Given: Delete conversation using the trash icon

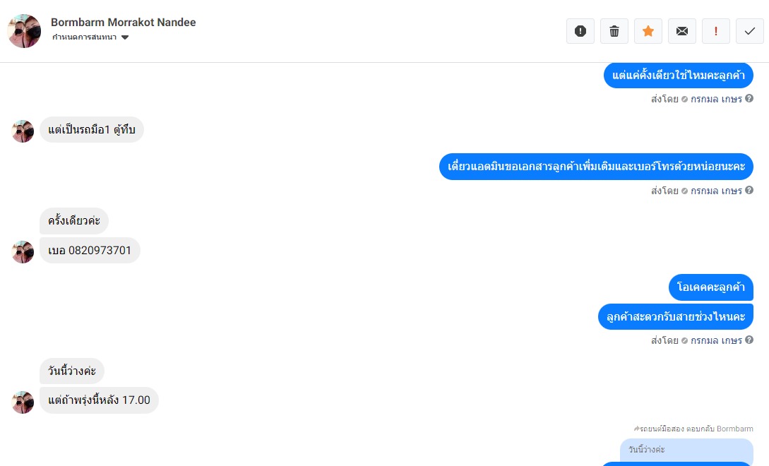Looking at the screenshot, I should pos(614,31).
